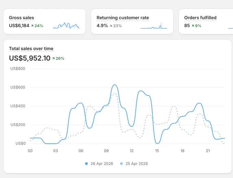Click the US$6,184 gross sales value

[x=19, y=26]
